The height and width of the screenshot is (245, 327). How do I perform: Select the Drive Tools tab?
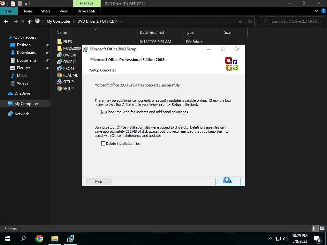pyautogui.click(x=86, y=11)
